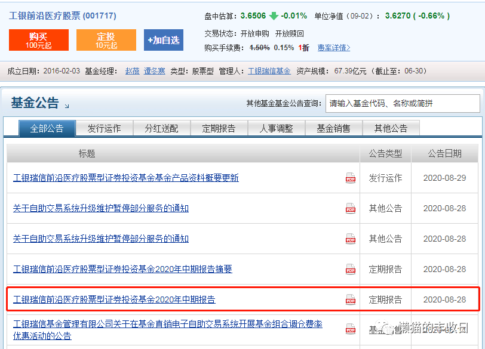Open PDF icon for 基金产品资料概要更新 announcement
485x349 pixels.
tap(351, 178)
